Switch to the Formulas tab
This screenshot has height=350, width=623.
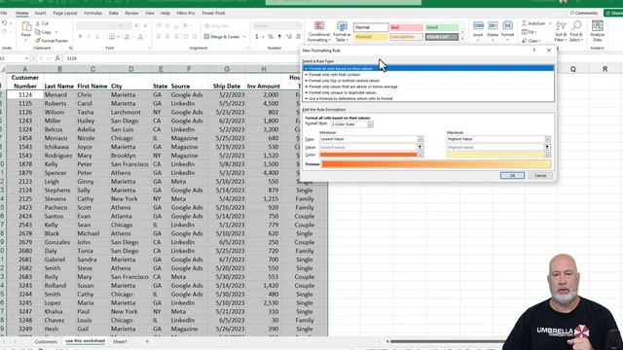tap(93, 13)
